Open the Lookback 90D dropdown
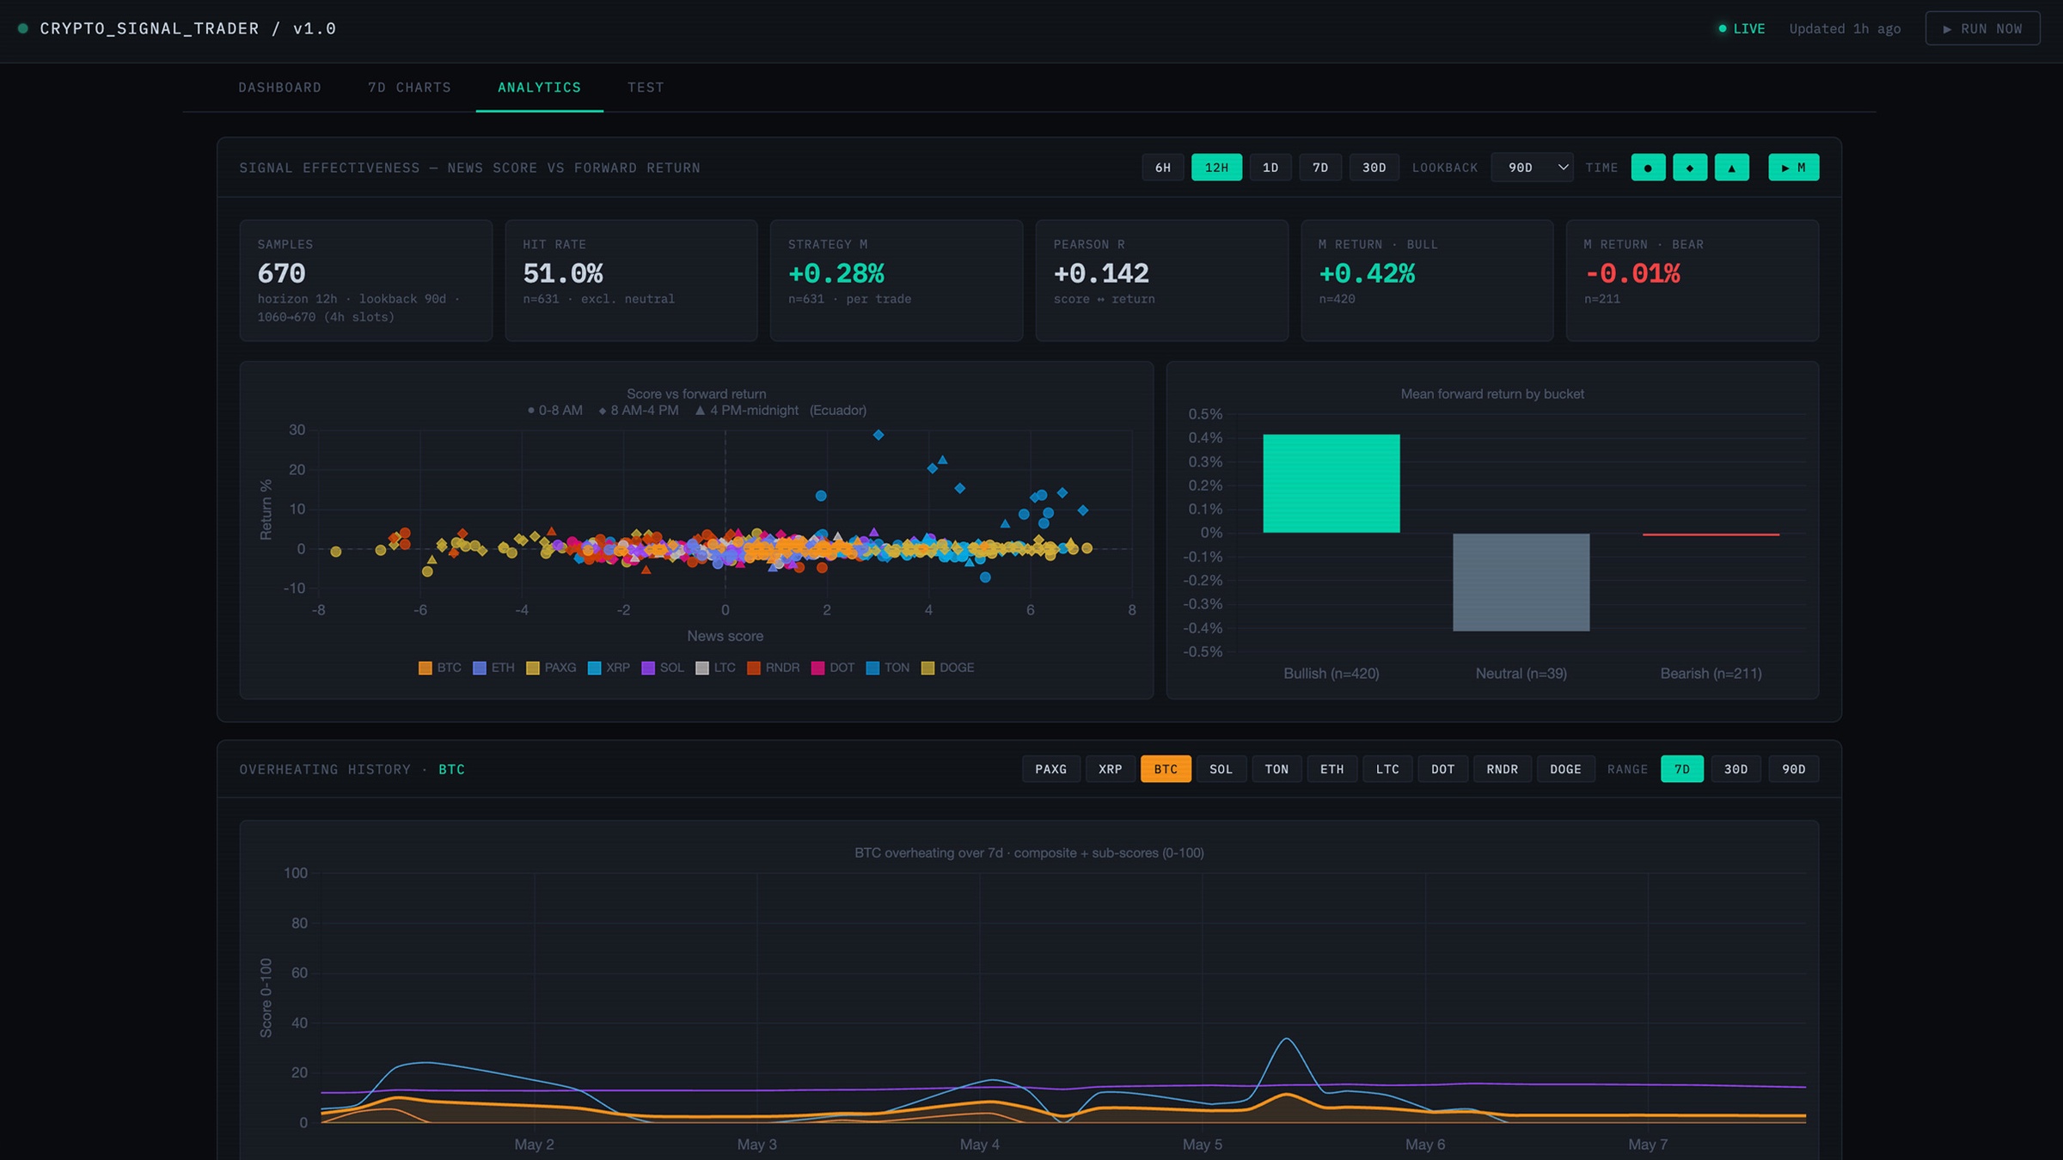This screenshot has height=1160, width=2063. 1532,168
